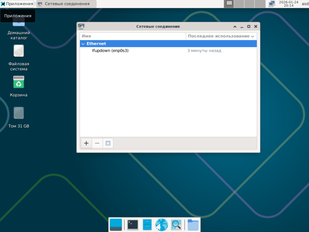Click the "3 минуты назад" cell
Viewport: 309px width, 232px height.
(204, 51)
